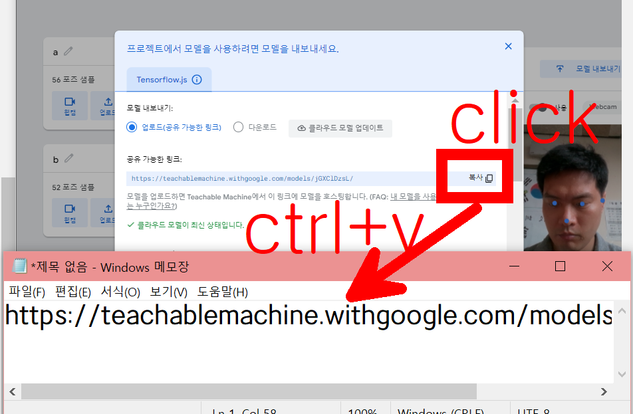The image size is (633, 414).
Task: Open the Tensorflow.js tab
Action: tap(169, 80)
